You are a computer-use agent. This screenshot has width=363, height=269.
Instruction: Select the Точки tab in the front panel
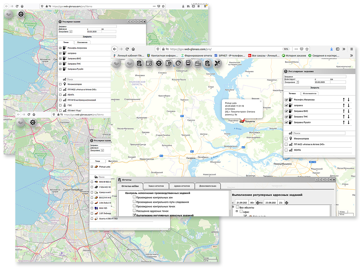tap(292, 93)
